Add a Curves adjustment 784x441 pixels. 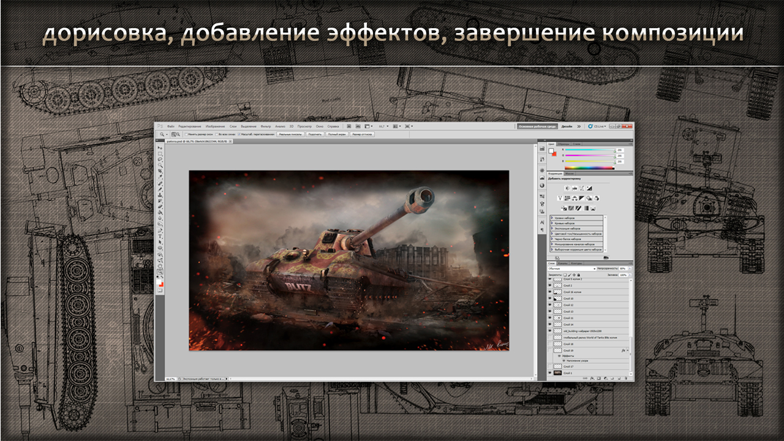pyautogui.click(x=582, y=188)
